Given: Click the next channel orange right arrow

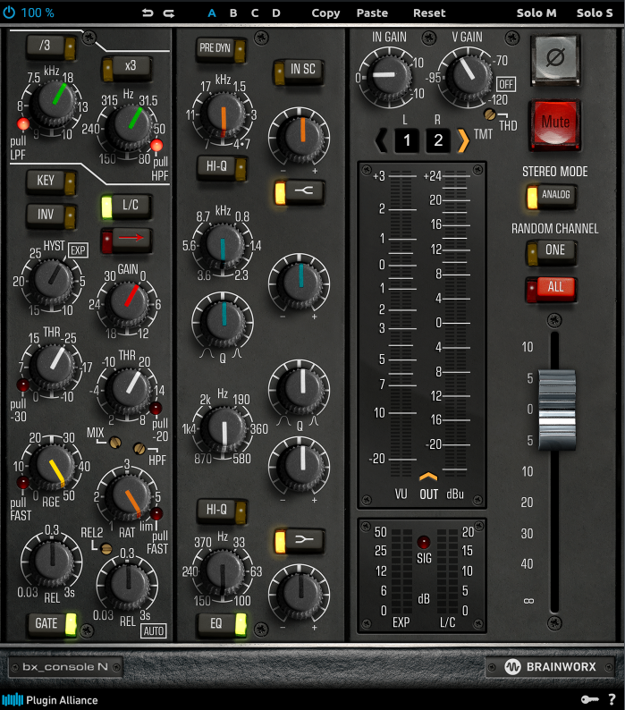Looking at the screenshot, I should (463, 139).
